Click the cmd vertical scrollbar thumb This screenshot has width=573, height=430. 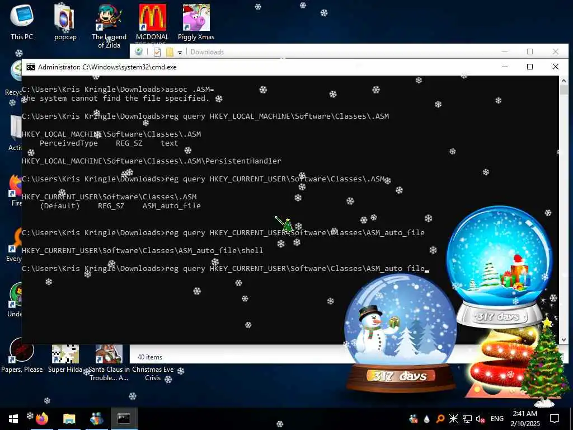563,90
